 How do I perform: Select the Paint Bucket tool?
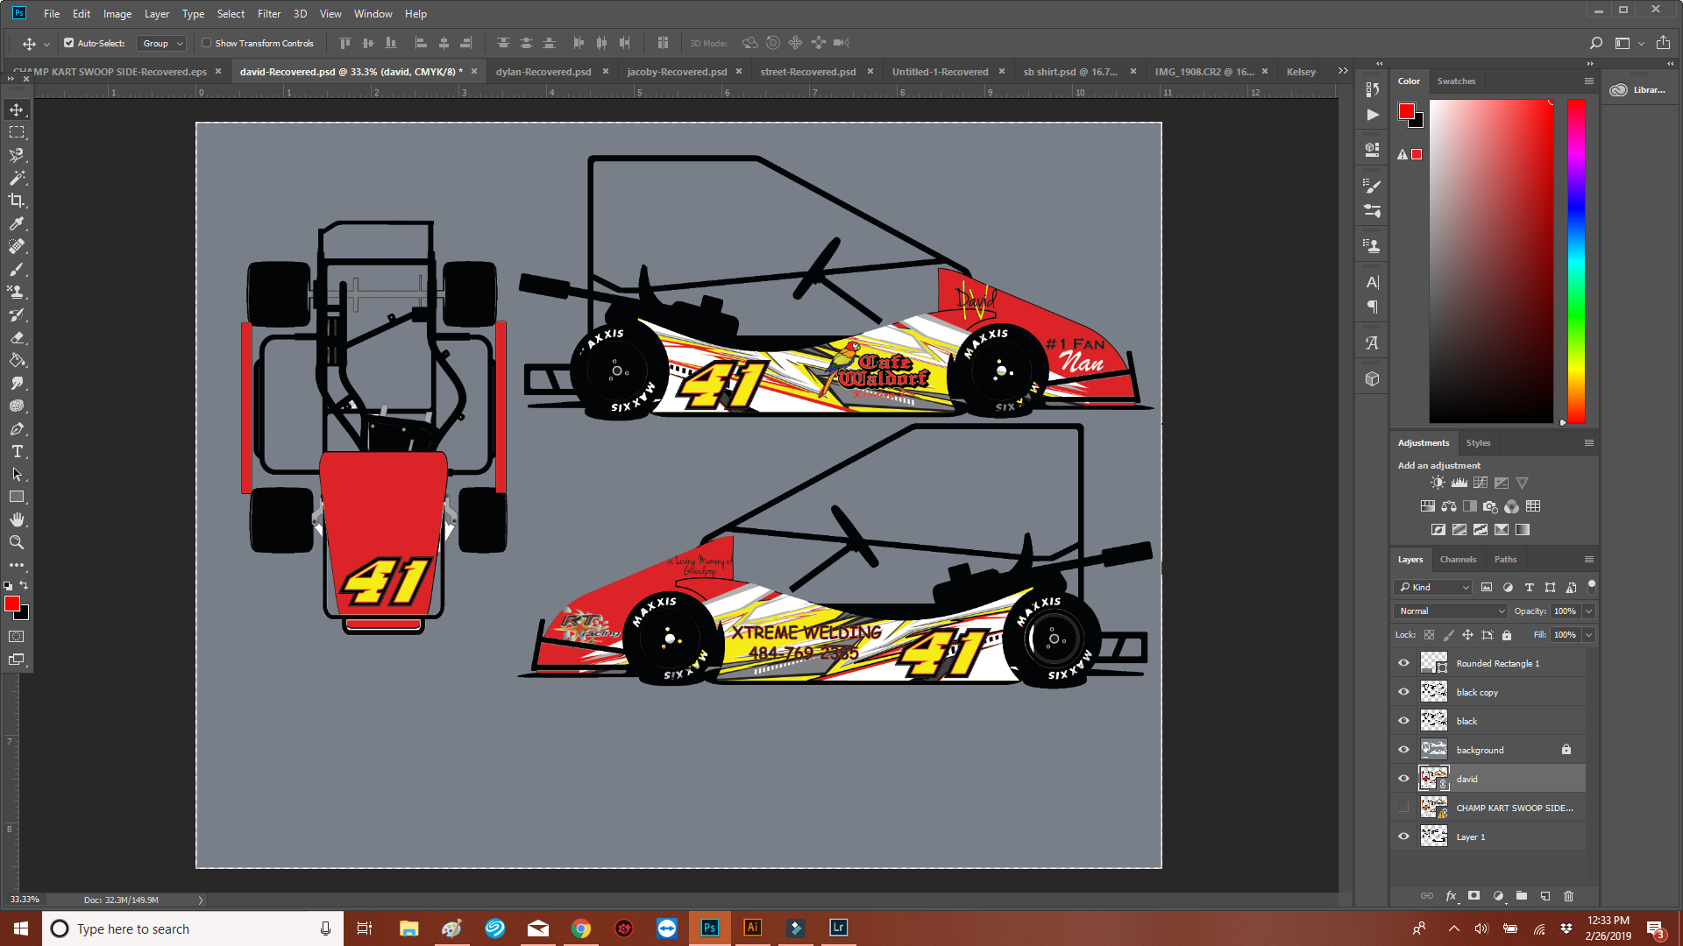tap(17, 360)
